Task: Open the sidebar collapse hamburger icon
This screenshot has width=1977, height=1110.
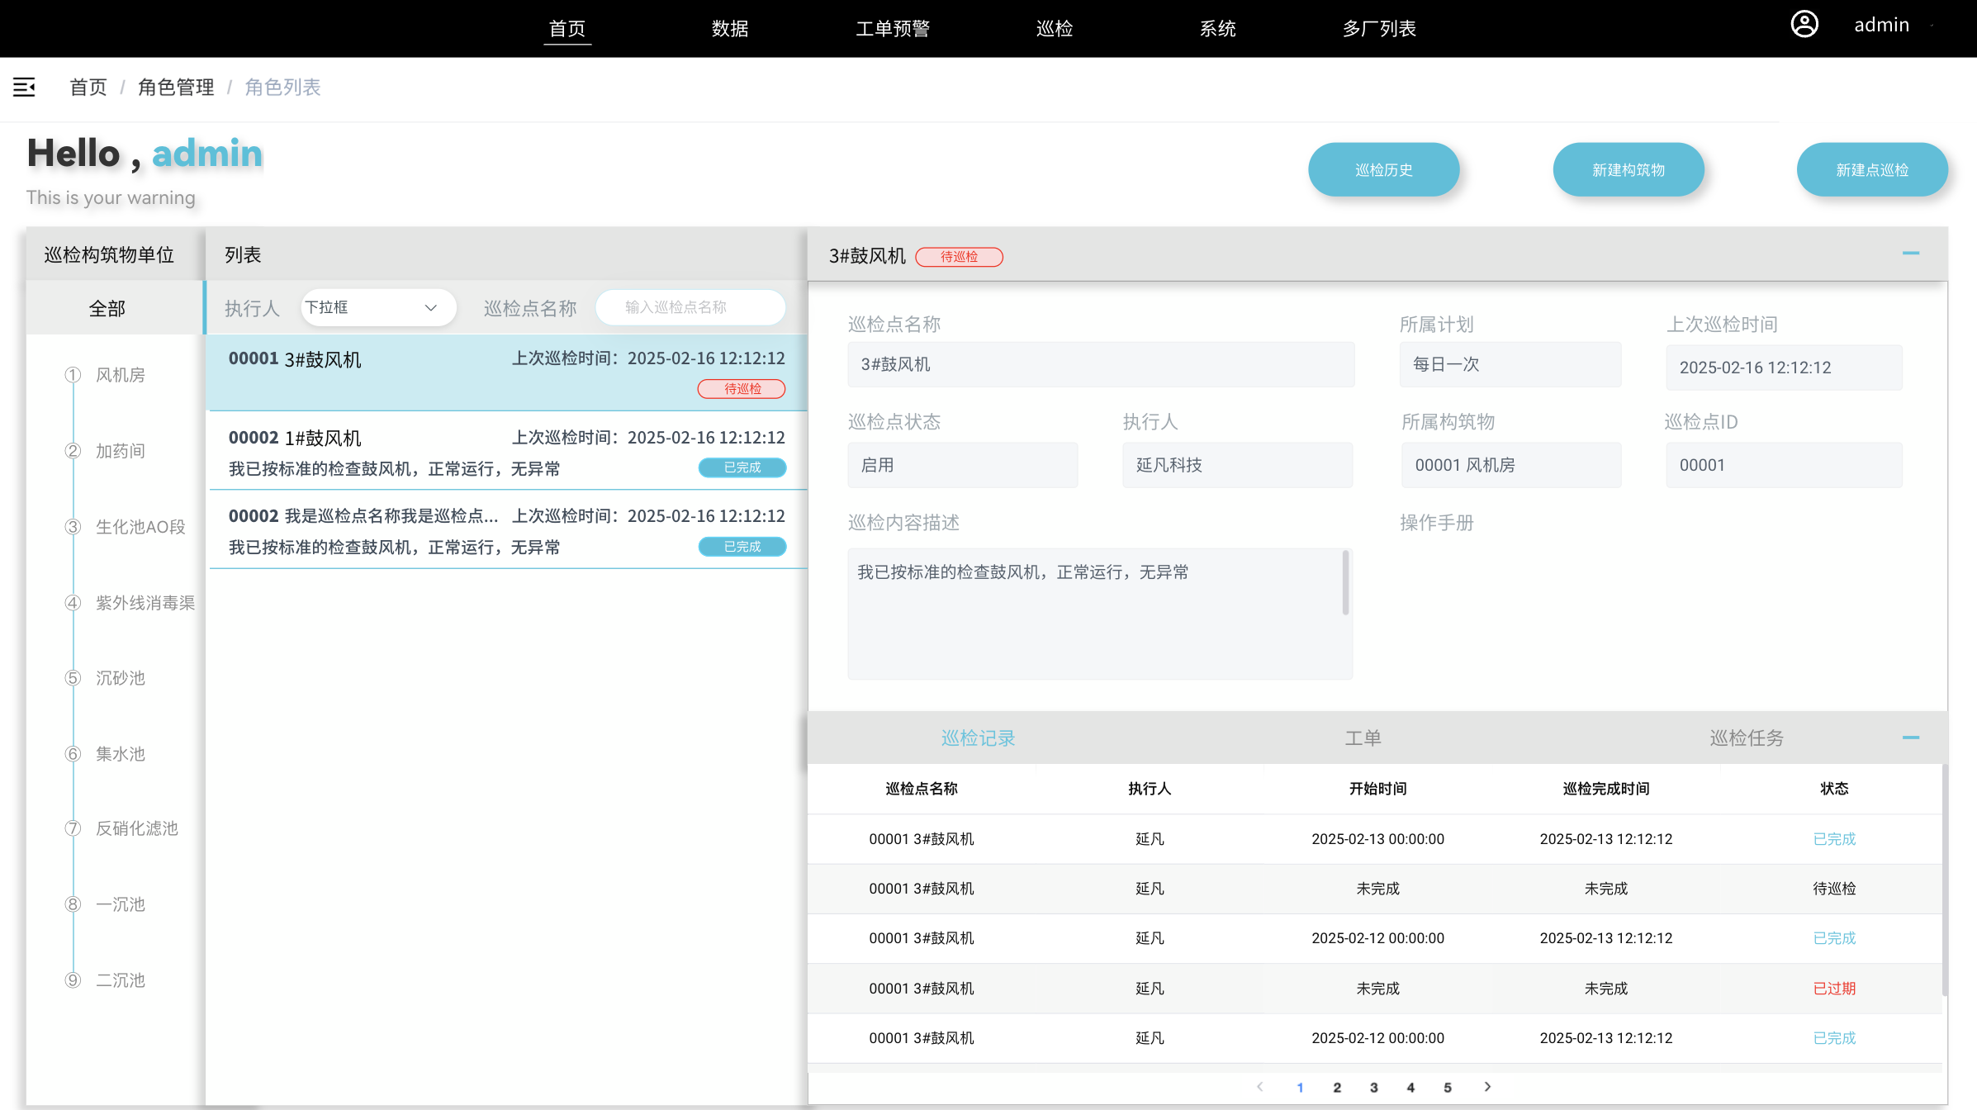Action: (24, 88)
